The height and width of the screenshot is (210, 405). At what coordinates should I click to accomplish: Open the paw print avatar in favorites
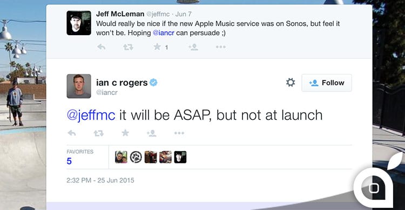pyautogui.click(x=136, y=157)
